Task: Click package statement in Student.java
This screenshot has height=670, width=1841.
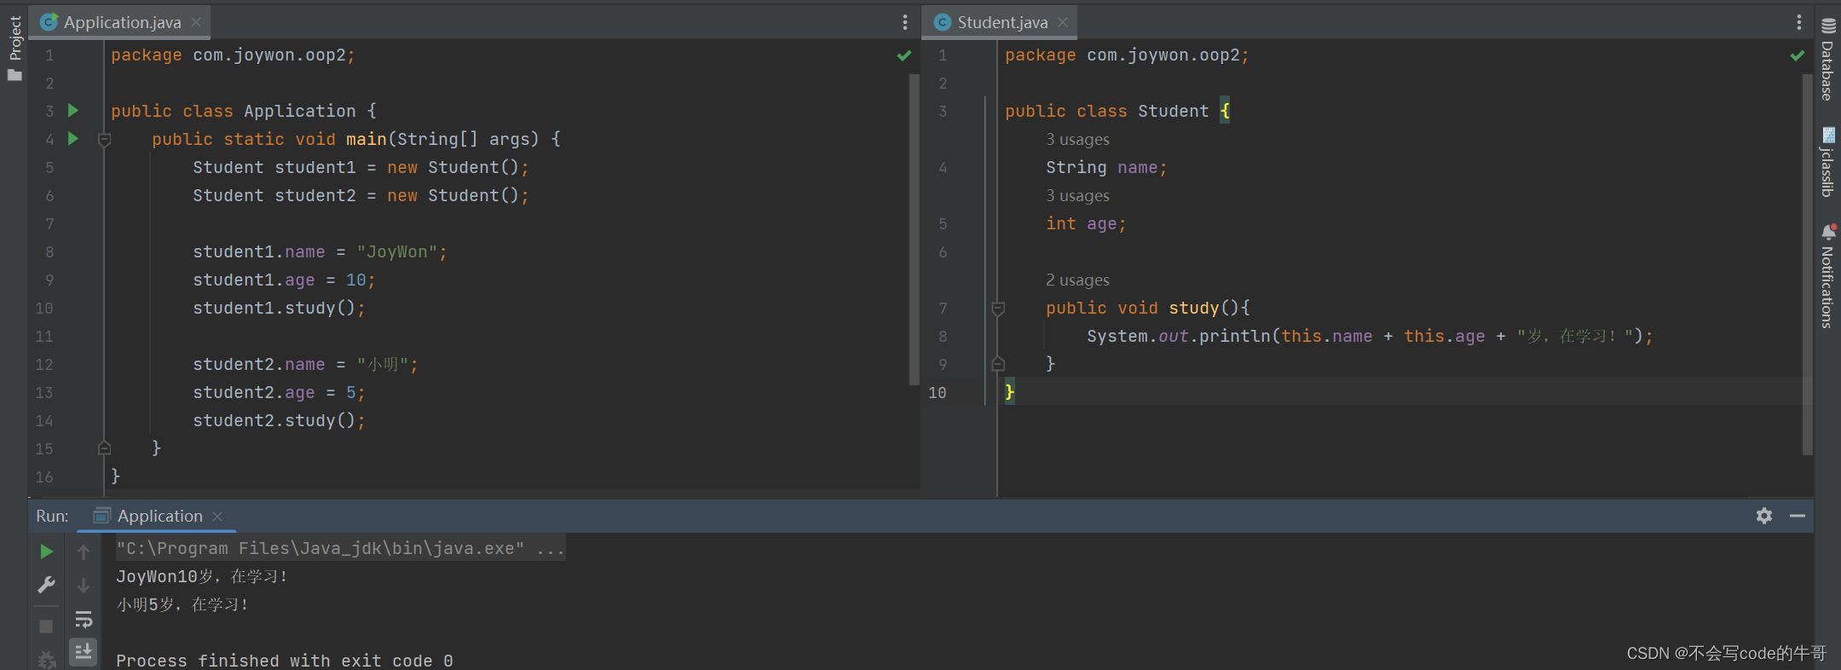Action: click(x=1127, y=55)
